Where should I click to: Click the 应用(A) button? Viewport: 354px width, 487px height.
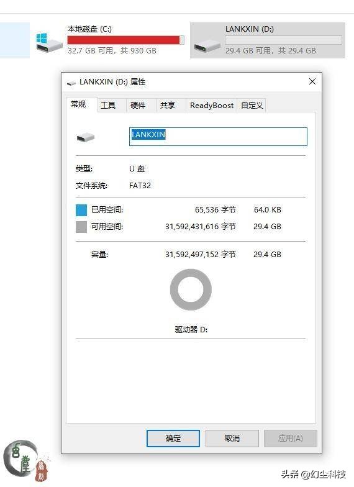click(291, 439)
